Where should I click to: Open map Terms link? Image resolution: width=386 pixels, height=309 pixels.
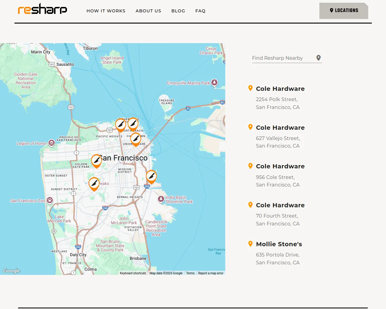click(x=190, y=273)
